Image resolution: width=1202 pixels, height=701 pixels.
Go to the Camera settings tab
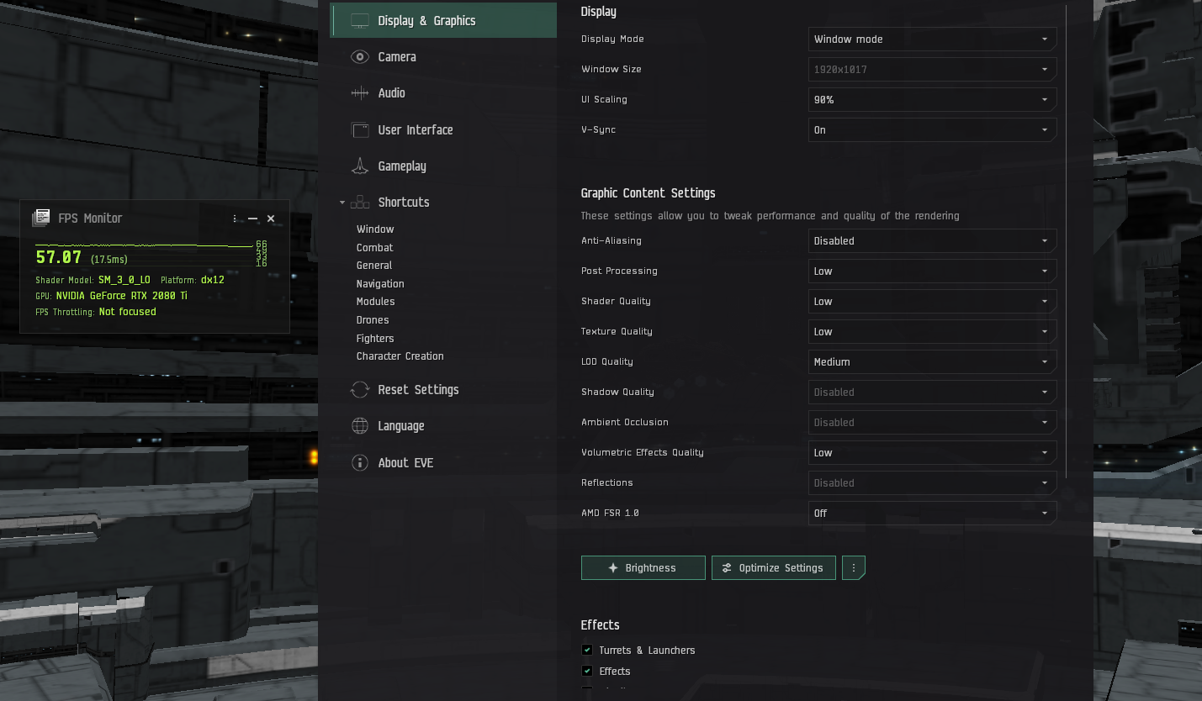(x=443, y=57)
